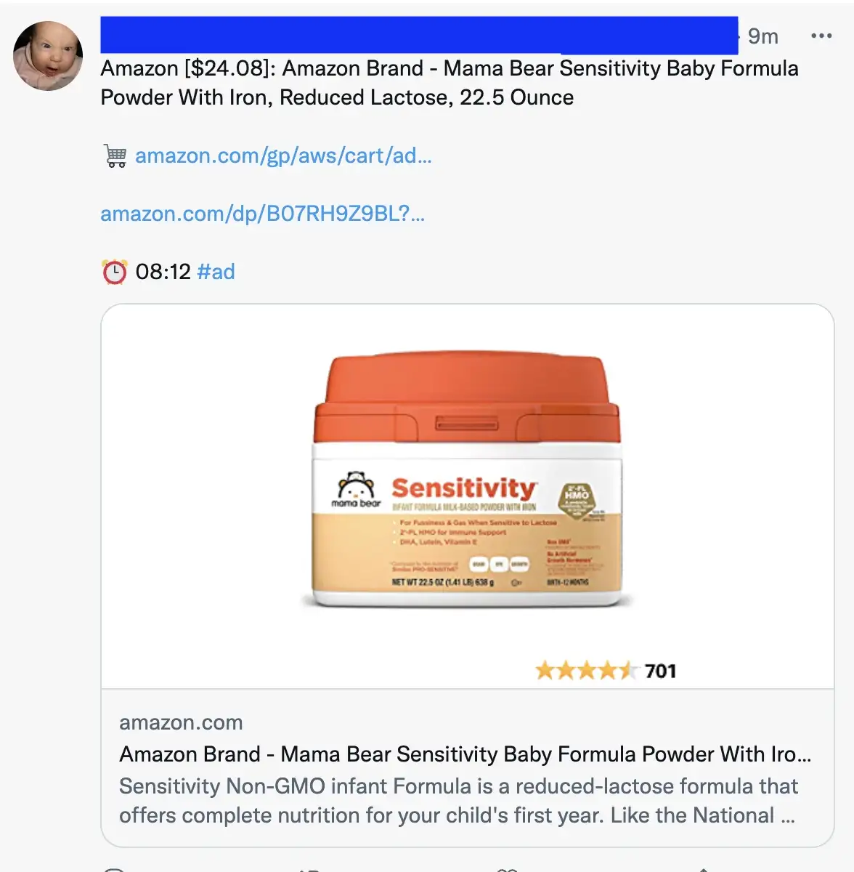Click the orange lid of the formula tub
The height and width of the screenshot is (872, 854).
coord(468,398)
